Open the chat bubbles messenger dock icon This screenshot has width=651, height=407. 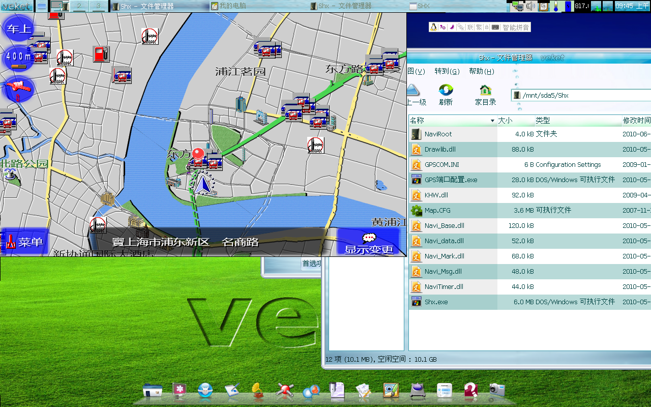pyautogui.click(x=311, y=390)
